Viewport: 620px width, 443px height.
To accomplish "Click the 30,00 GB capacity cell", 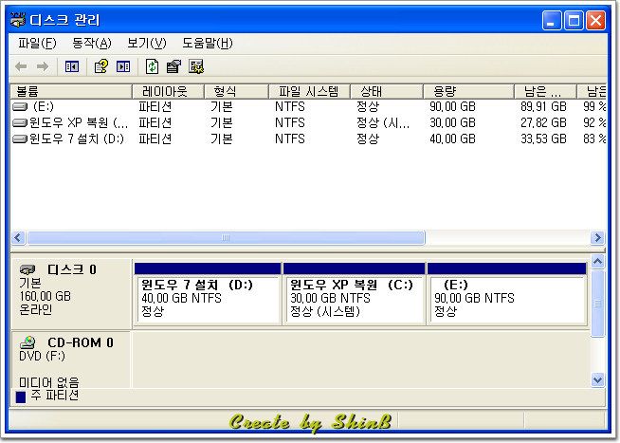I will [x=452, y=122].
